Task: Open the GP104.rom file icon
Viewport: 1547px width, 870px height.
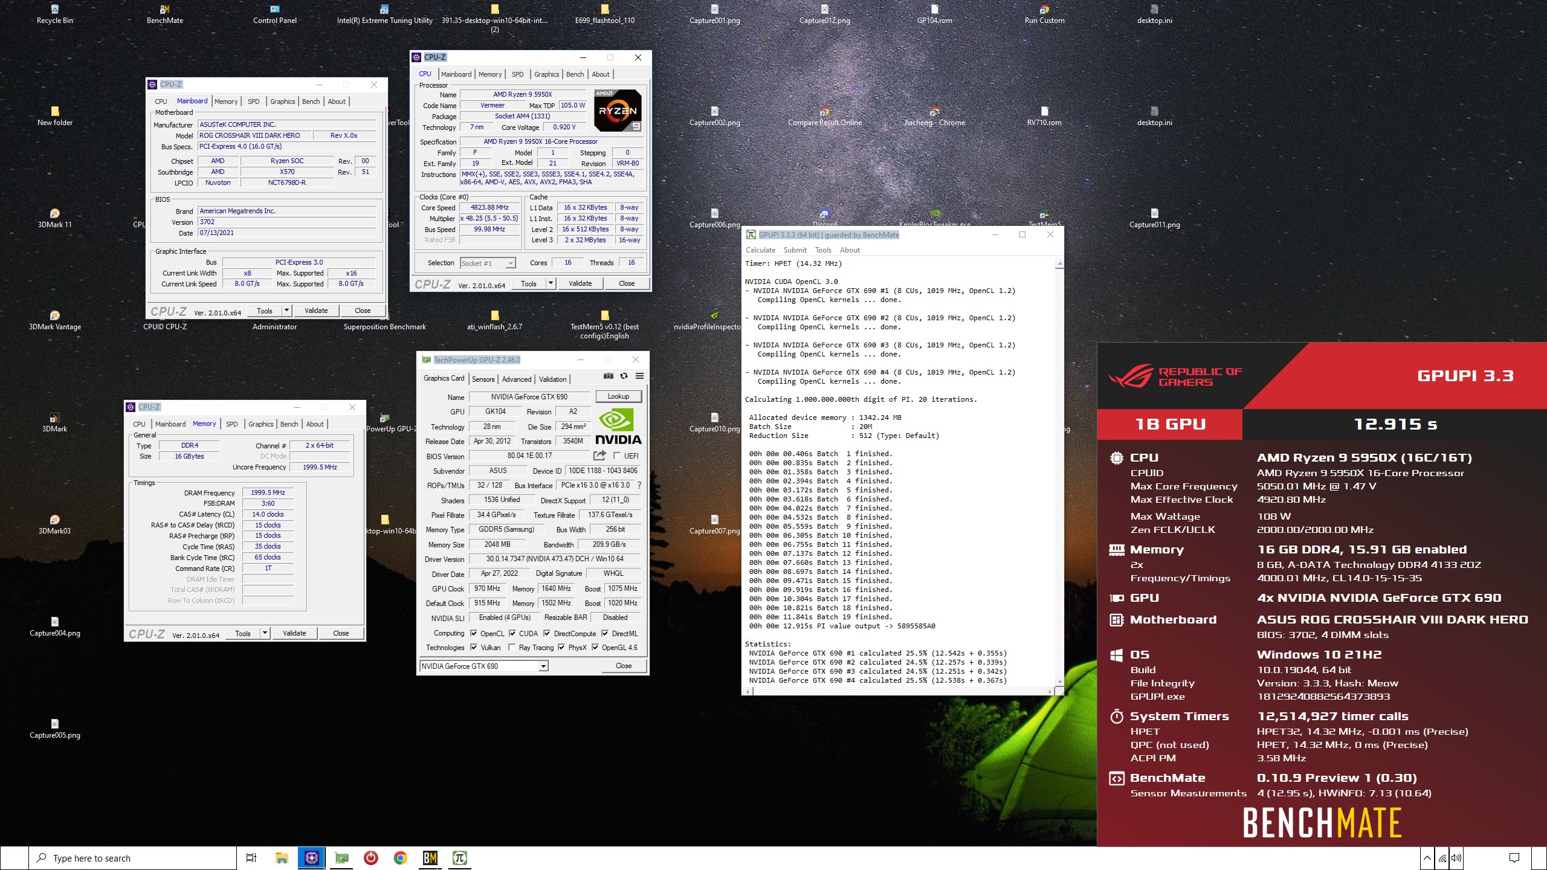Action: pyautogui.click(x=935, y=14)
